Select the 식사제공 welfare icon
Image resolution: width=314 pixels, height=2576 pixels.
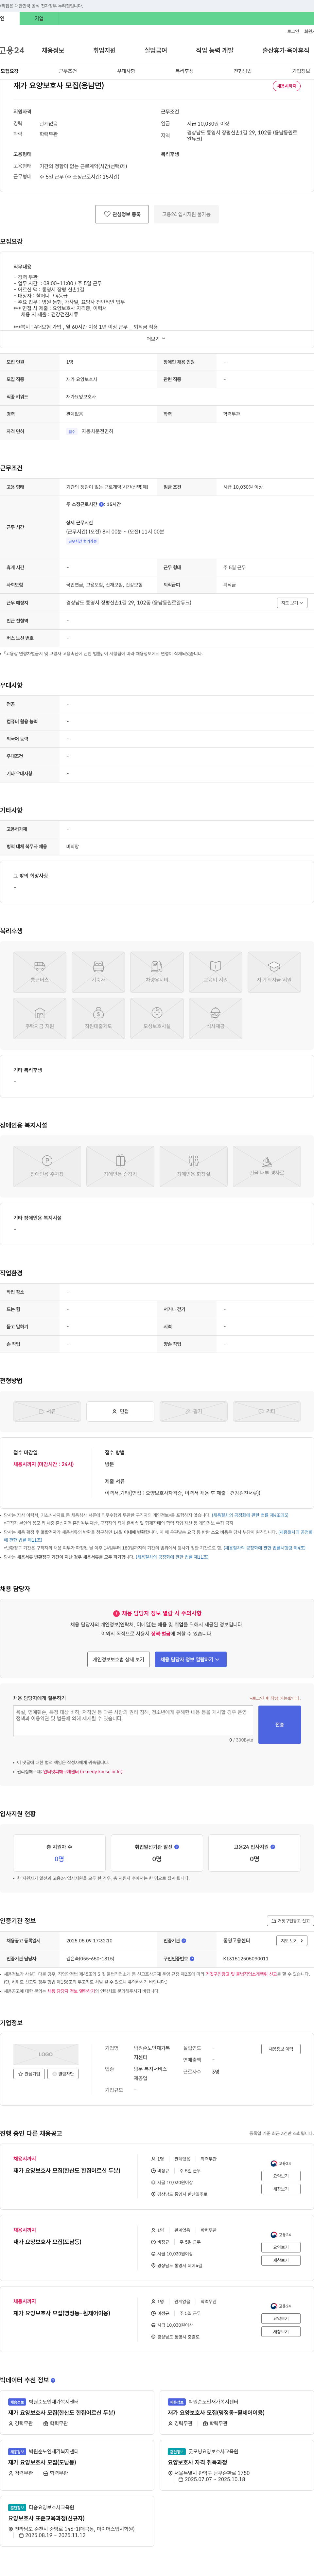[x=215, y=1018]
